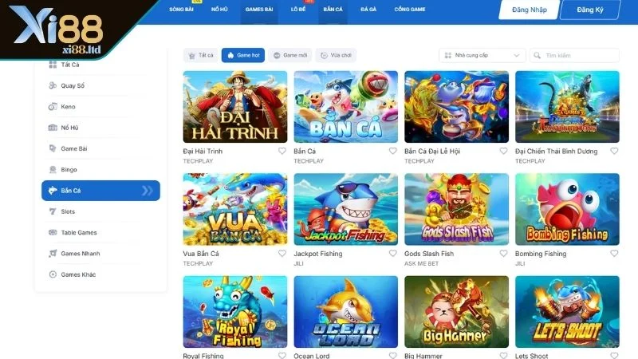The height and width of the screenshot is (359, 638).
Task: Toggle the heart on Jackpot Fishing
Action: tap(392, 253)
